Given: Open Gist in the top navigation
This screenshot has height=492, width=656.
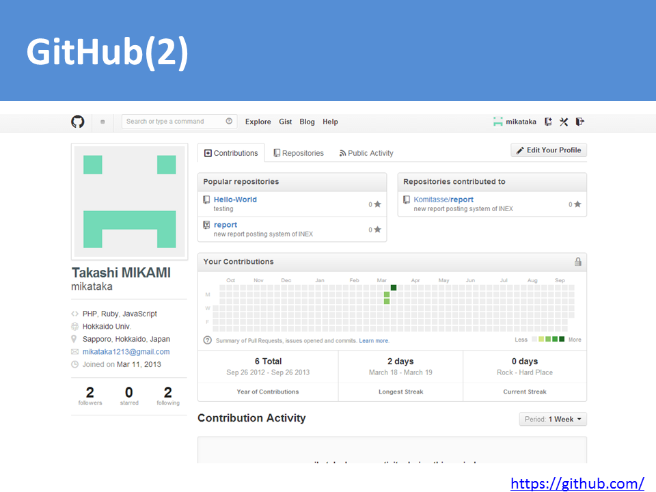Looking at the screenshot, I should (x=286, y=122).
